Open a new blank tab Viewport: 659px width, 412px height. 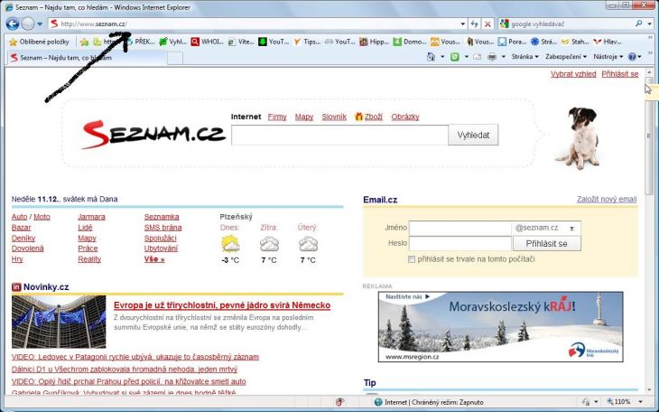tap(175, 58)
